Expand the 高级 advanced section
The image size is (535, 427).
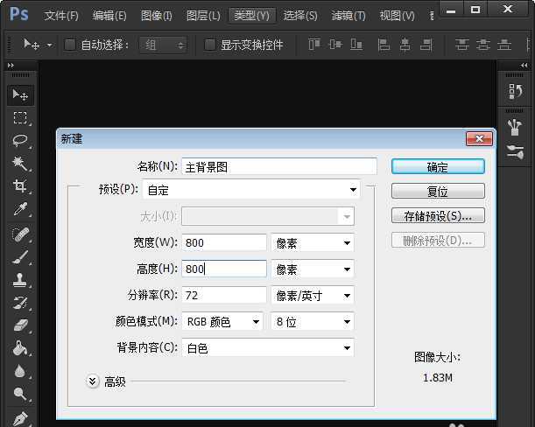click(93, 381)
